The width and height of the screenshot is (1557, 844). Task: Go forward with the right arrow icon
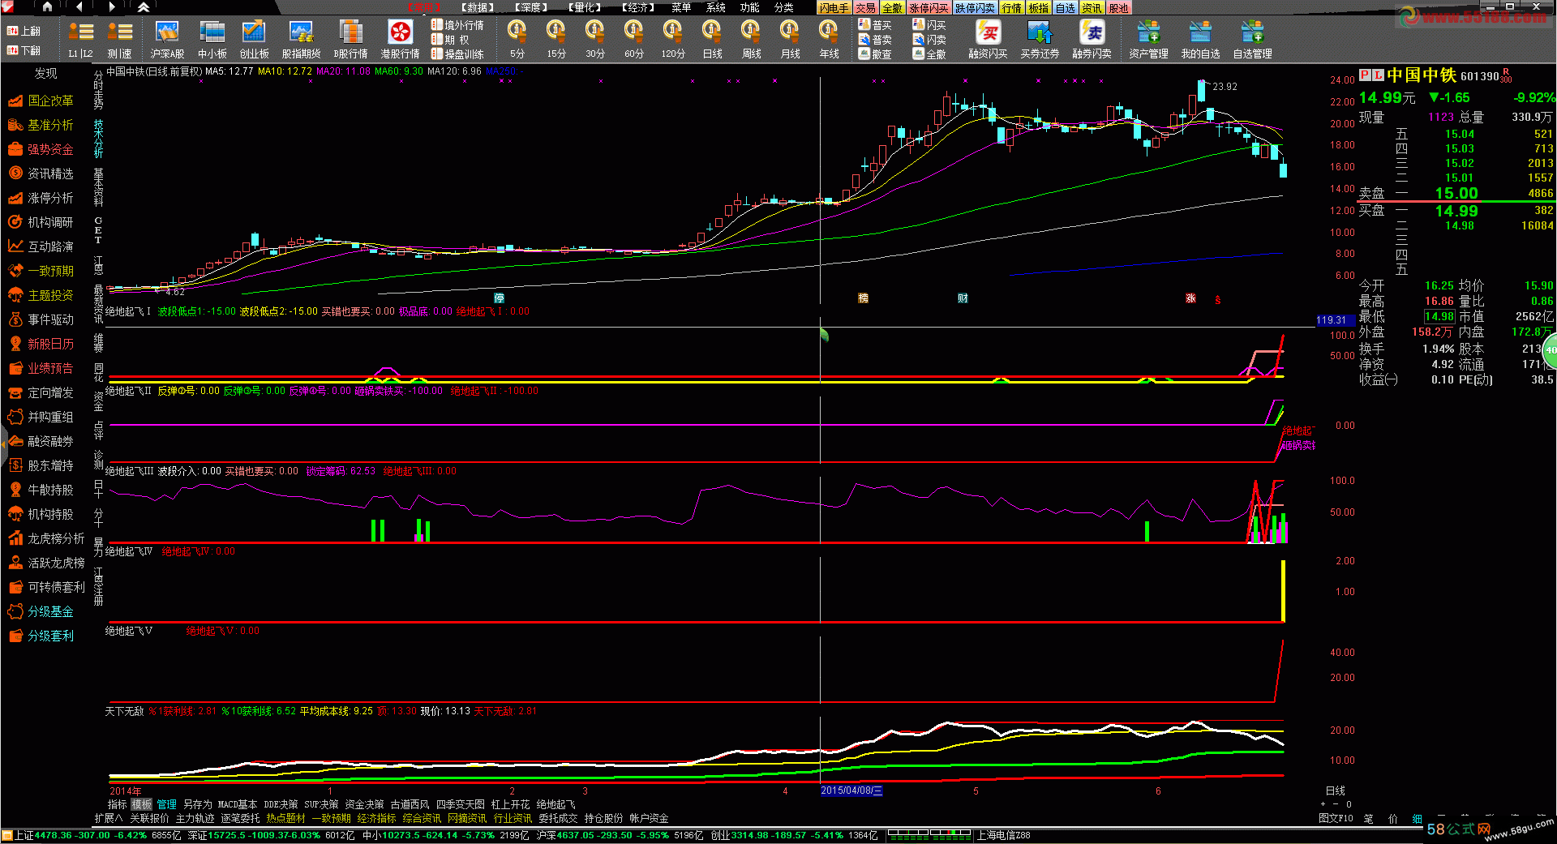pos(112,6)
